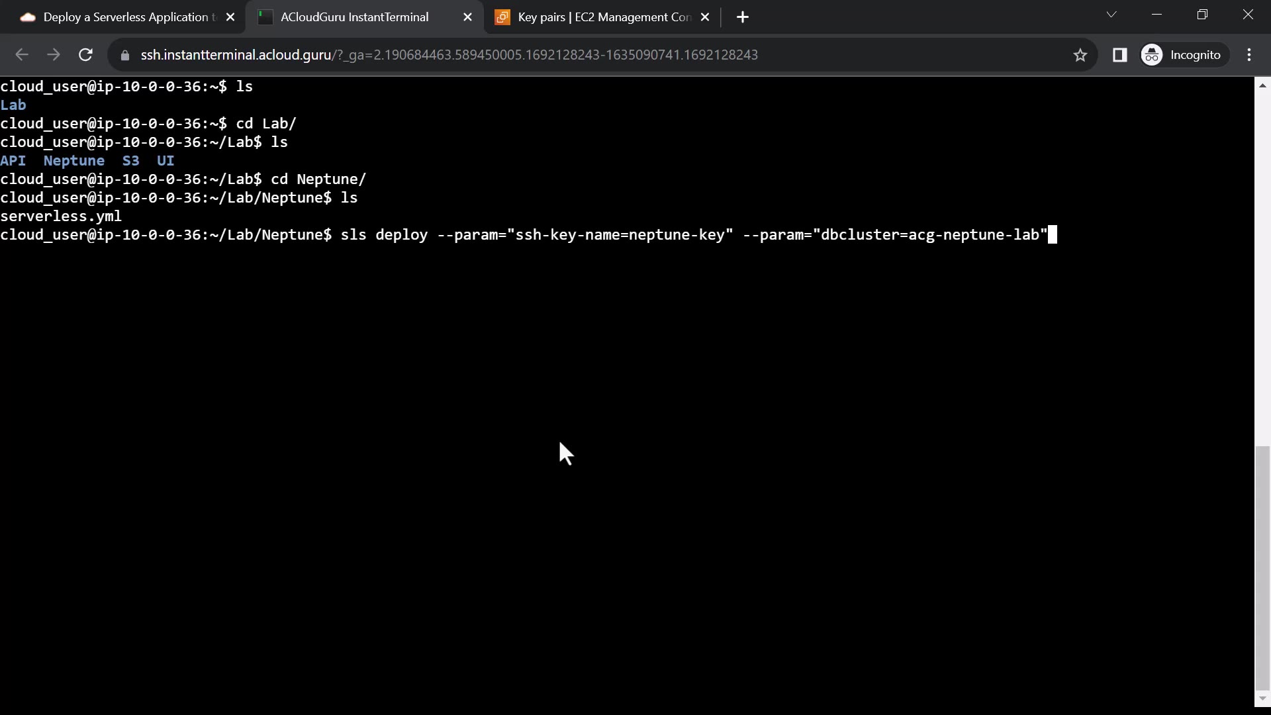View site info lock icon

click(125, 55)
